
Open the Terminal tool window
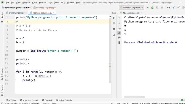tap(47, 100)
